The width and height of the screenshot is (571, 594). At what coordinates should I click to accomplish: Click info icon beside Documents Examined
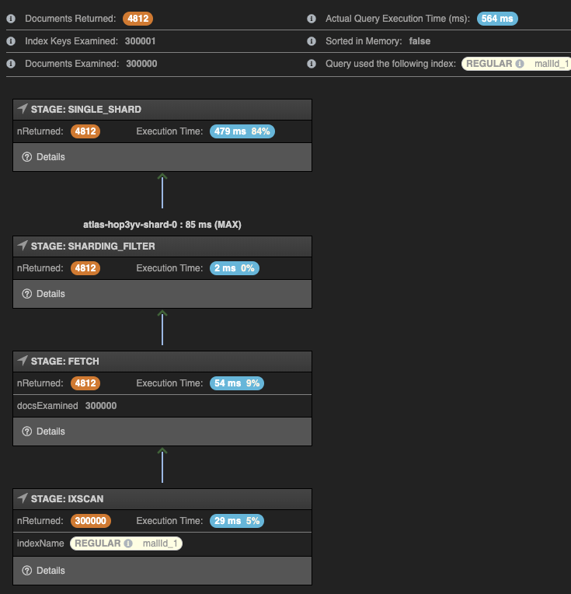pyautogui.click(x=11, y=64)
